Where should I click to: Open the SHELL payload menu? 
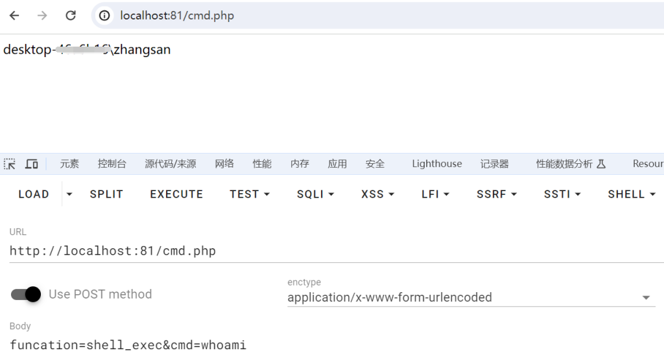pos(632,194)
